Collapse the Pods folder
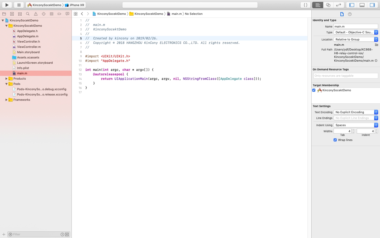380x238 pixels. tap(6, 84)
